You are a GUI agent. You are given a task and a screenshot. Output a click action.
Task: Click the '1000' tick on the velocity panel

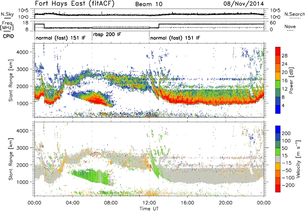point(22,182)
